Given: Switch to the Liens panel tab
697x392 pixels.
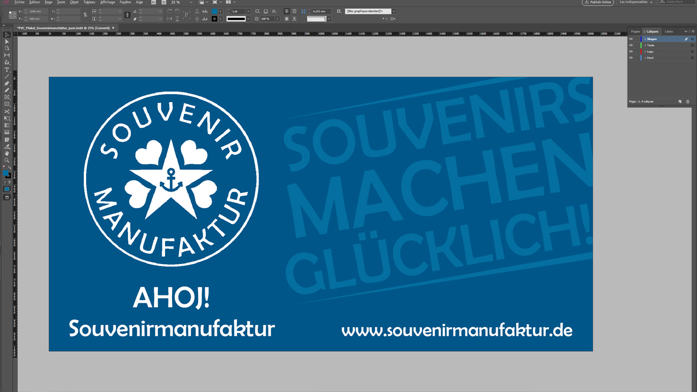Looking at the screenshot, I should (x=669, y=32).
